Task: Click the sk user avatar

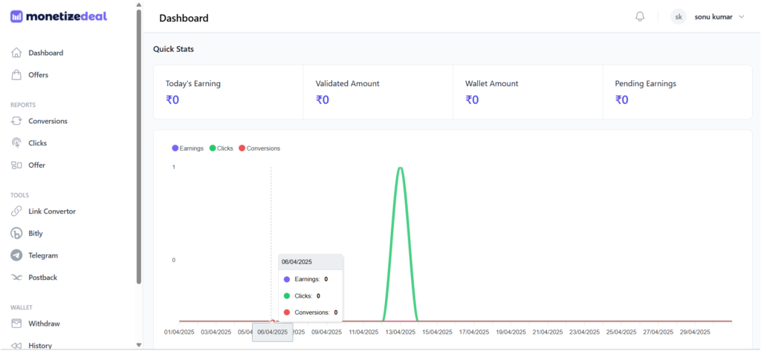Action: click(x=679, y=17)
